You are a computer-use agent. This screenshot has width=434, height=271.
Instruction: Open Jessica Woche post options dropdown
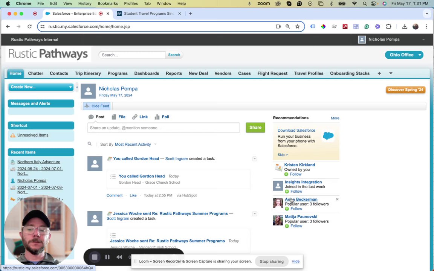[x=255, y=214]
